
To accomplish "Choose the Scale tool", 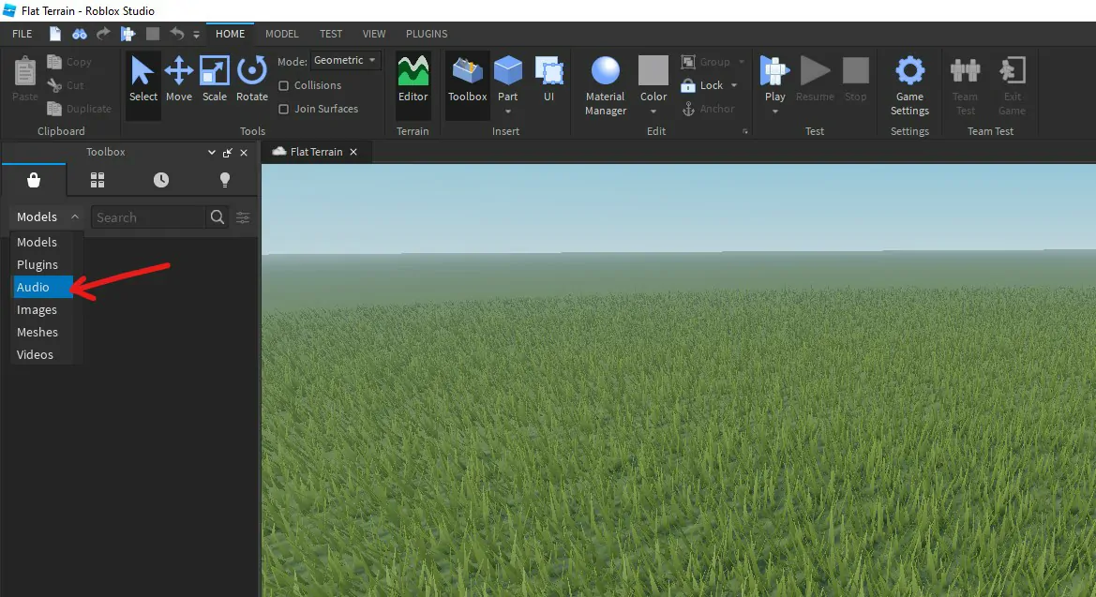I will 214,80.
